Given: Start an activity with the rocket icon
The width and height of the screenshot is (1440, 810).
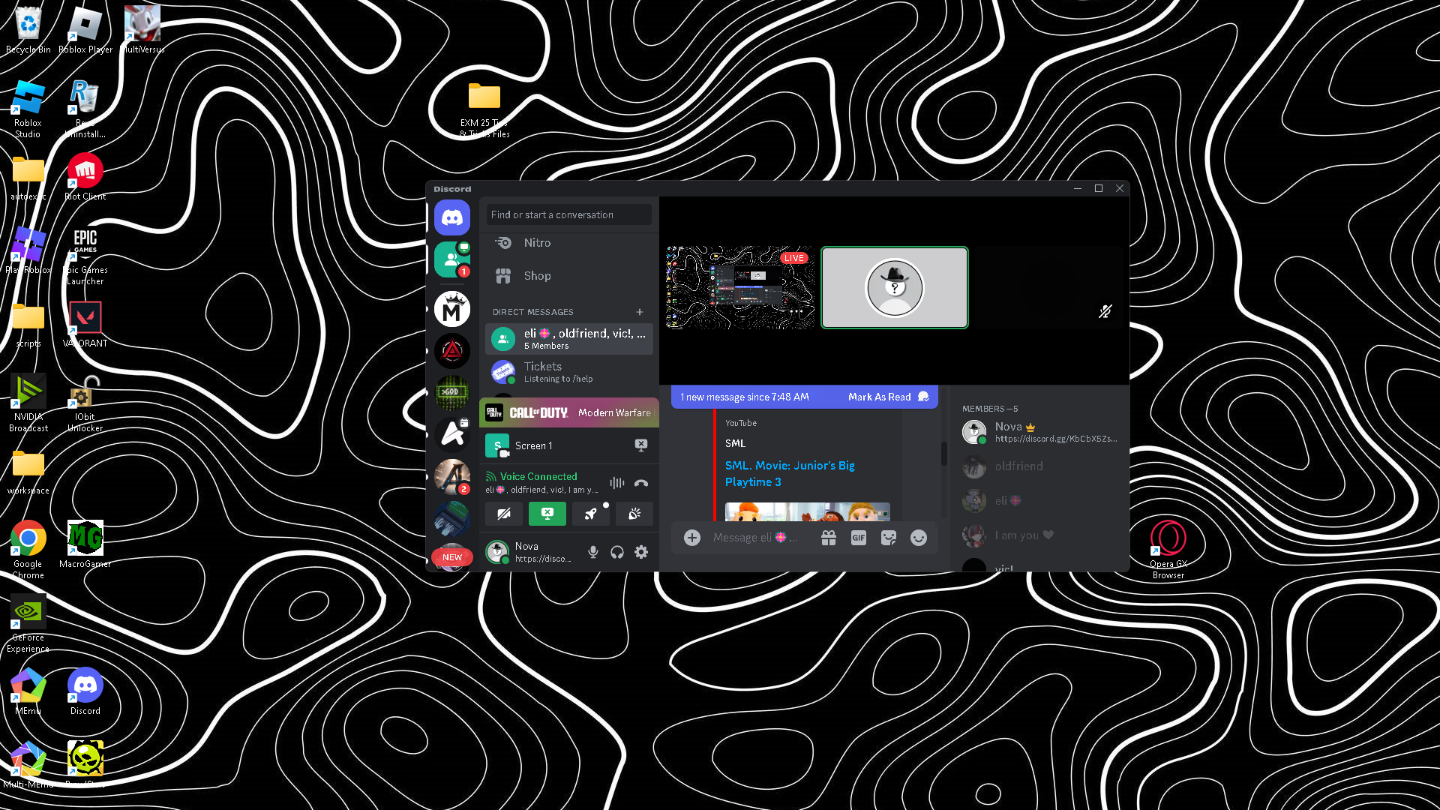Looking at the screenshot, I should point(591,514).
